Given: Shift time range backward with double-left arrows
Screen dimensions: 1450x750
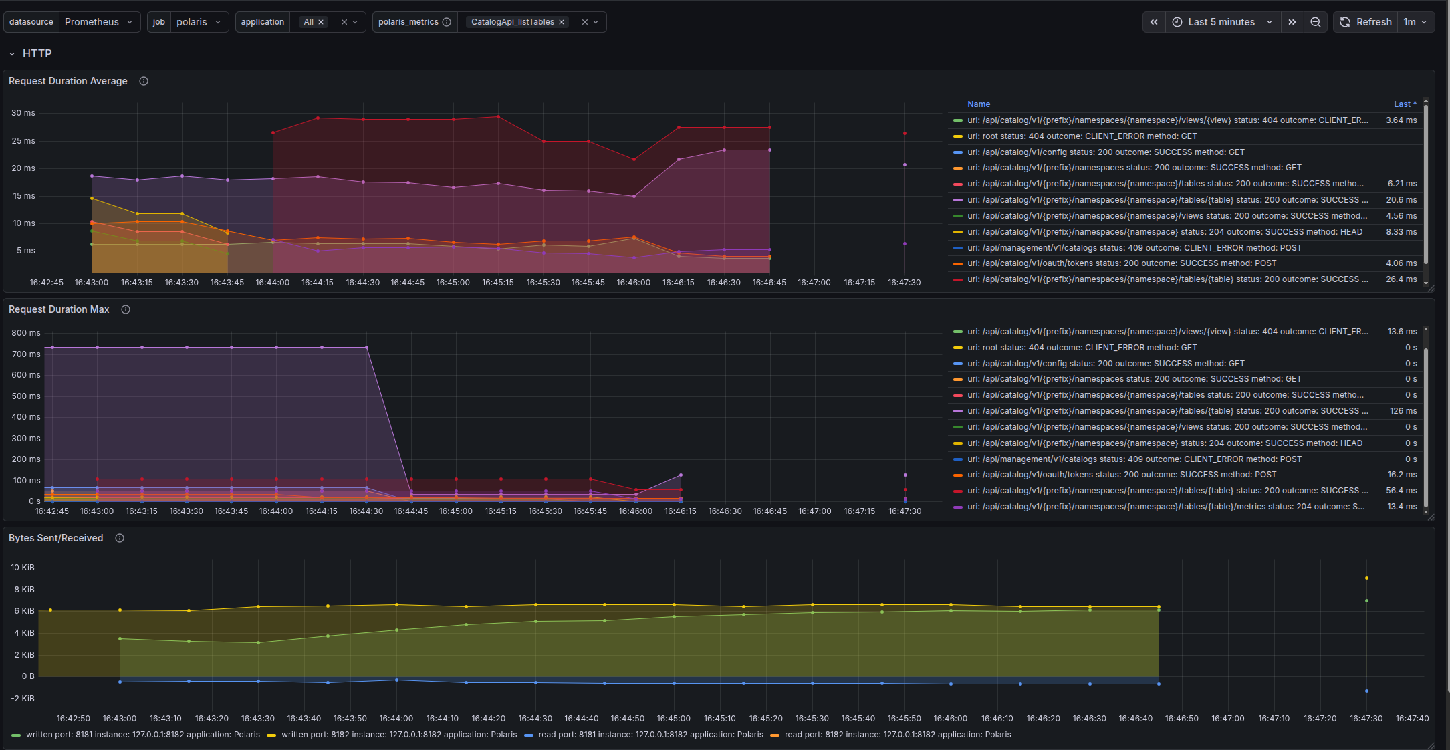Looking at the screenshot, I should (1154, 22).
